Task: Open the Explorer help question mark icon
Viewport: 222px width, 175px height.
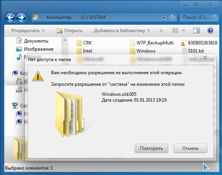Action: pyautogui.click(x=210, y=31)
